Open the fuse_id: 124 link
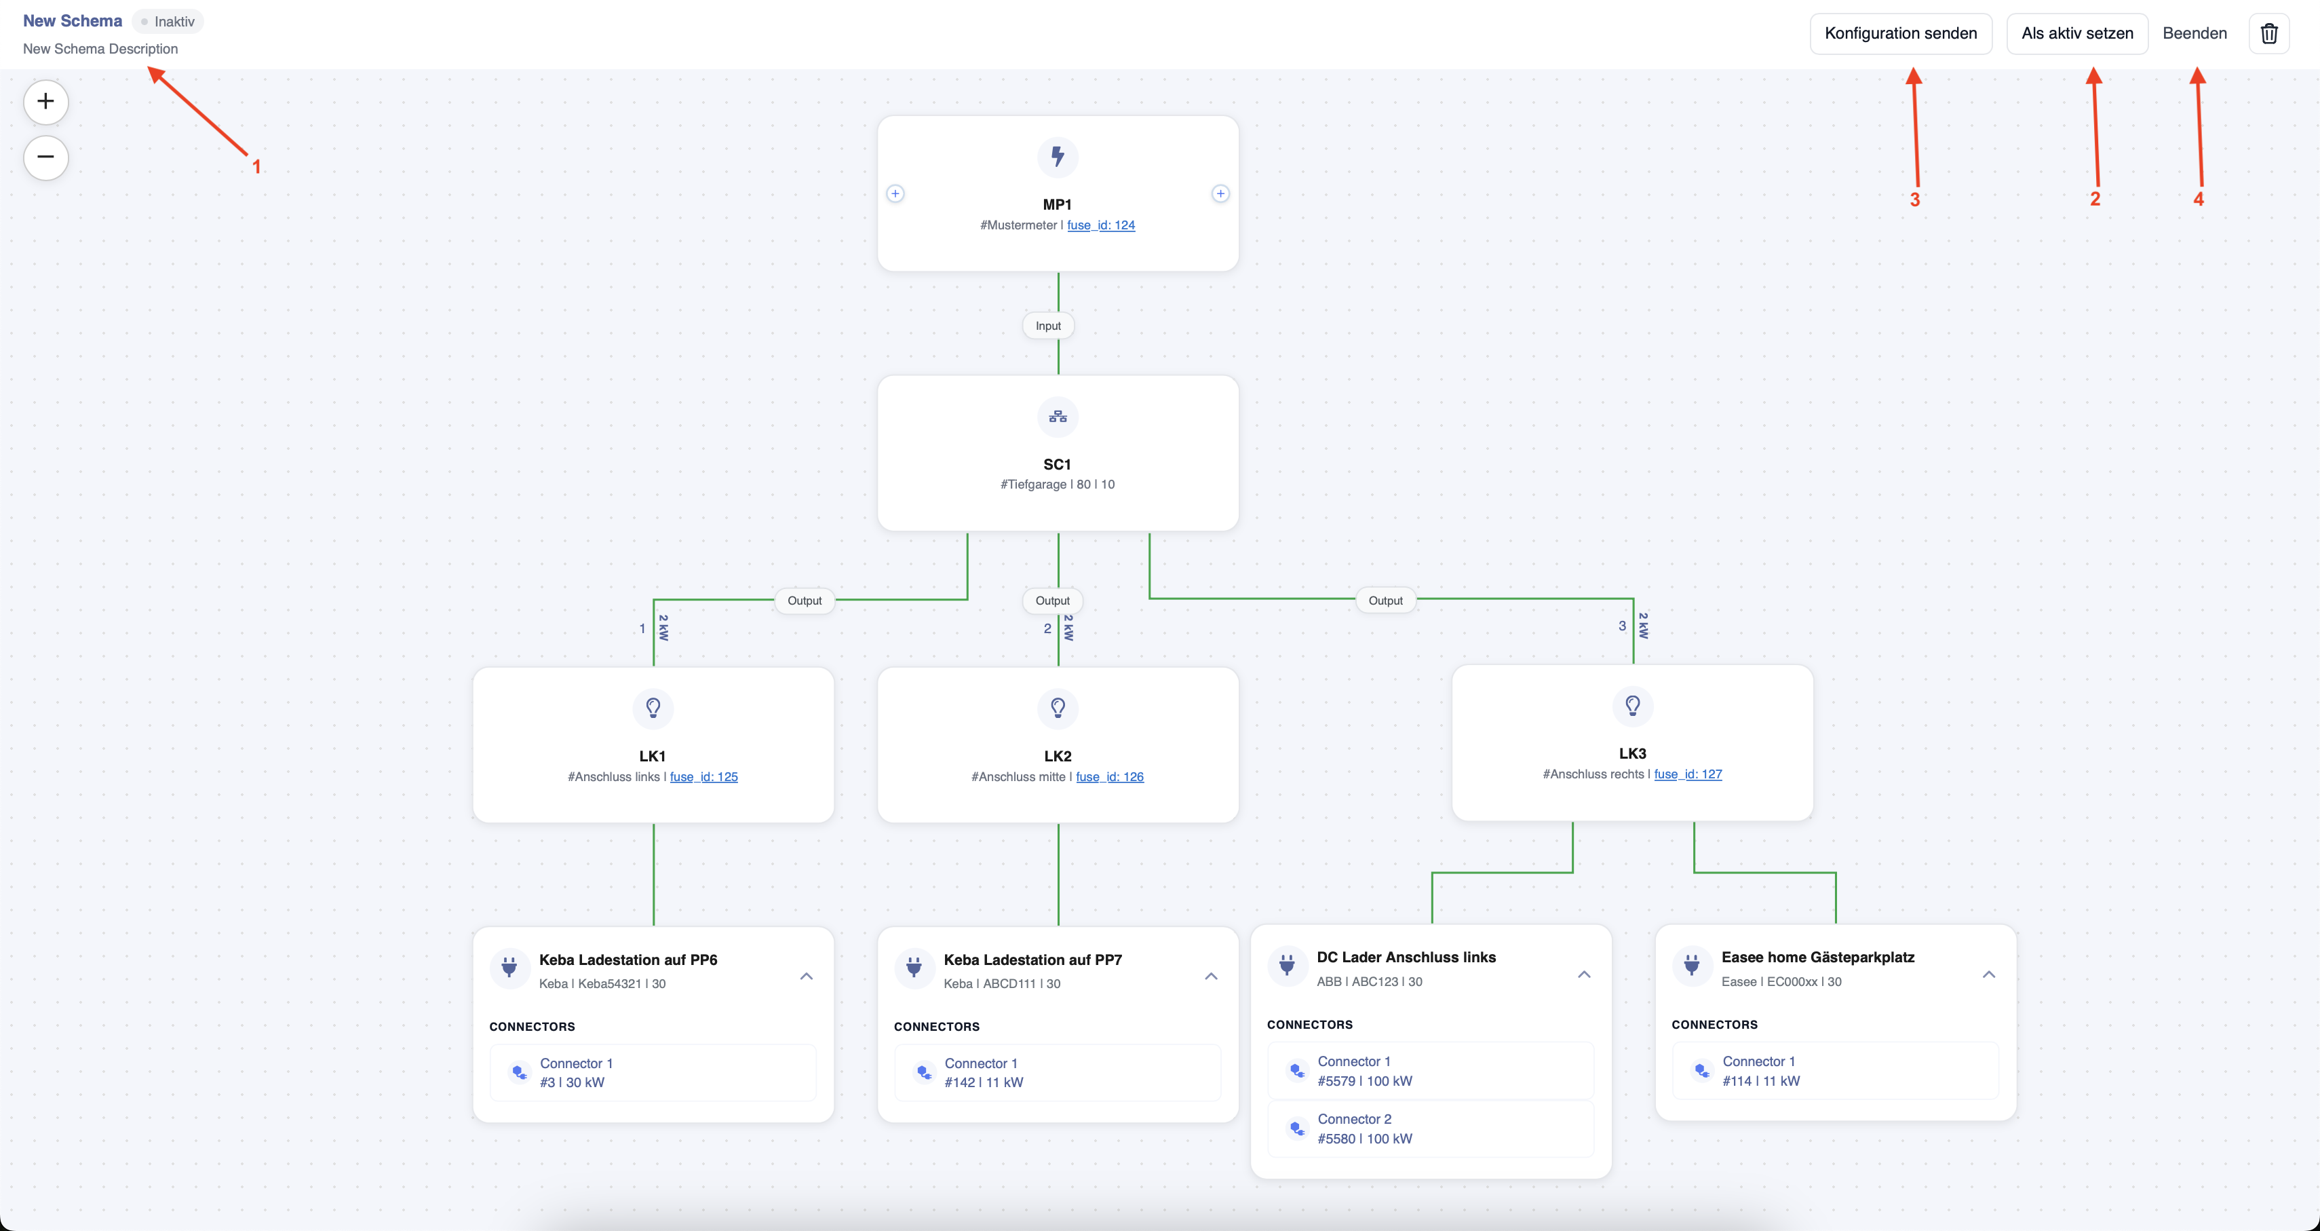 point(1100,225)
